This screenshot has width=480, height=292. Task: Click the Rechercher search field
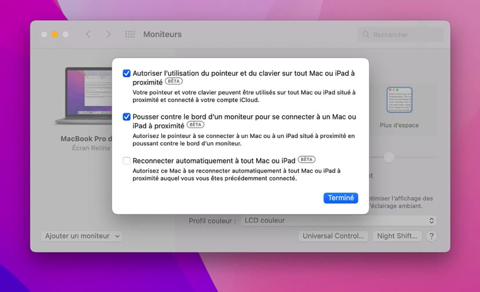(401, 35)
